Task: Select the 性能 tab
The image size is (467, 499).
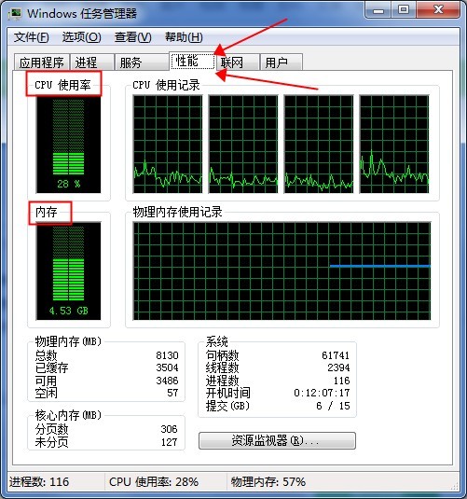Action: pyautogui.click(x=192, y=61)
